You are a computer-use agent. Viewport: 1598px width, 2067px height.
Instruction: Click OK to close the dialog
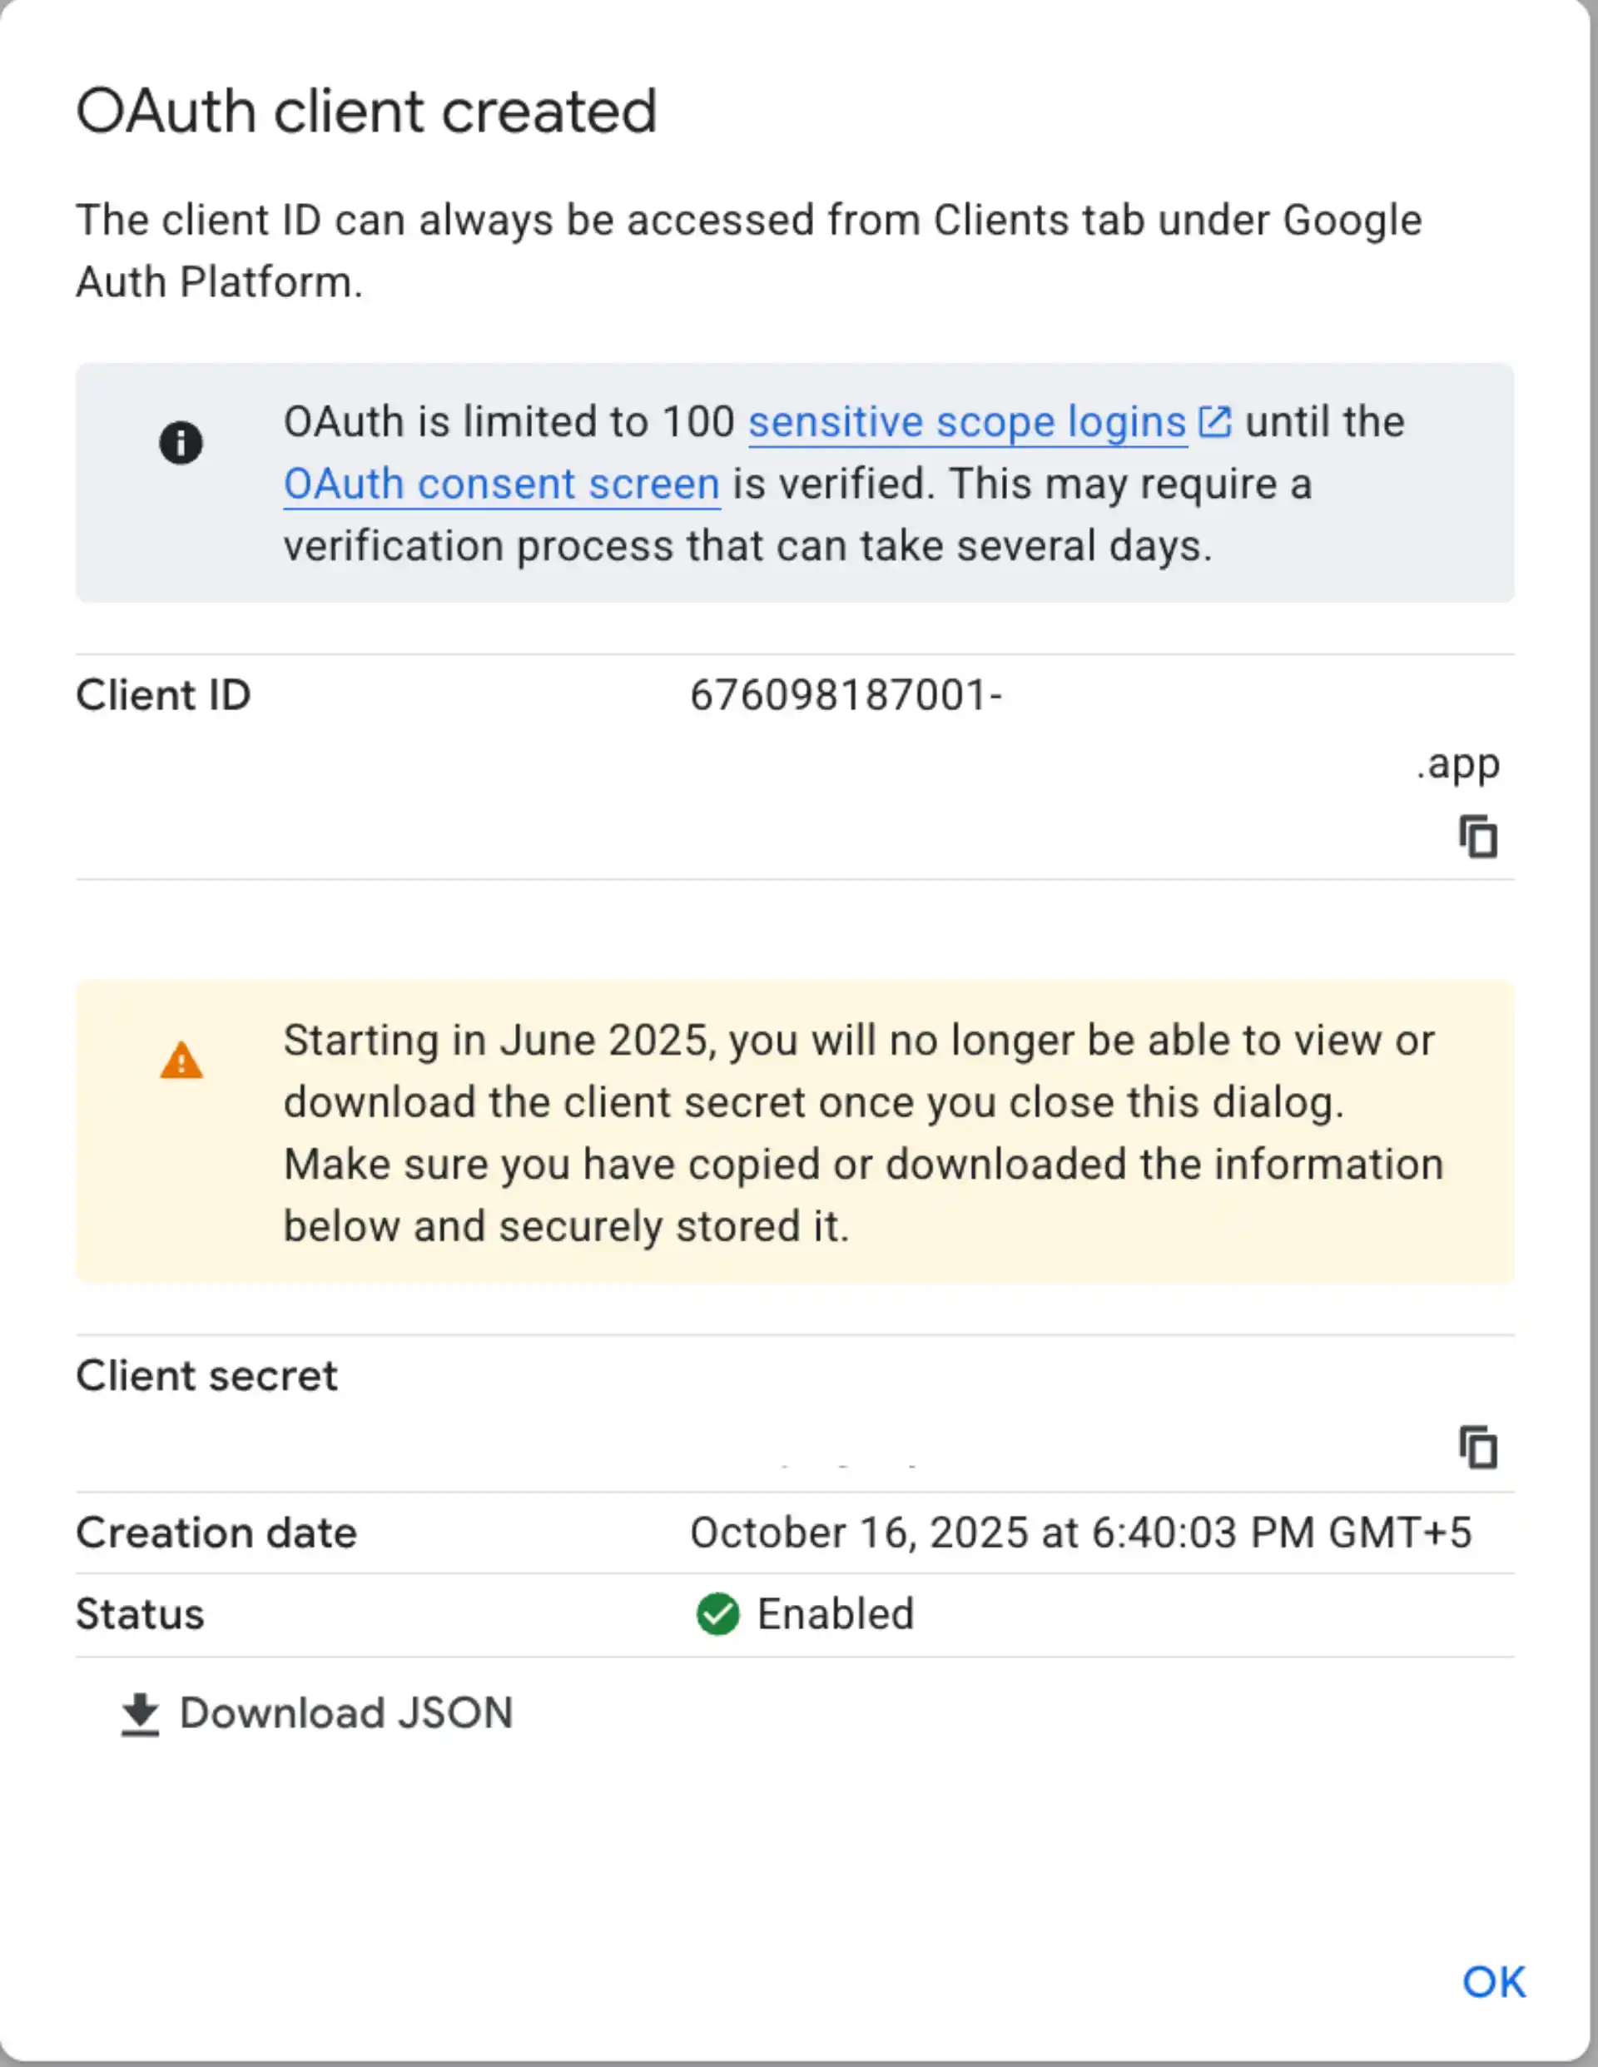click(1495, 1980)
